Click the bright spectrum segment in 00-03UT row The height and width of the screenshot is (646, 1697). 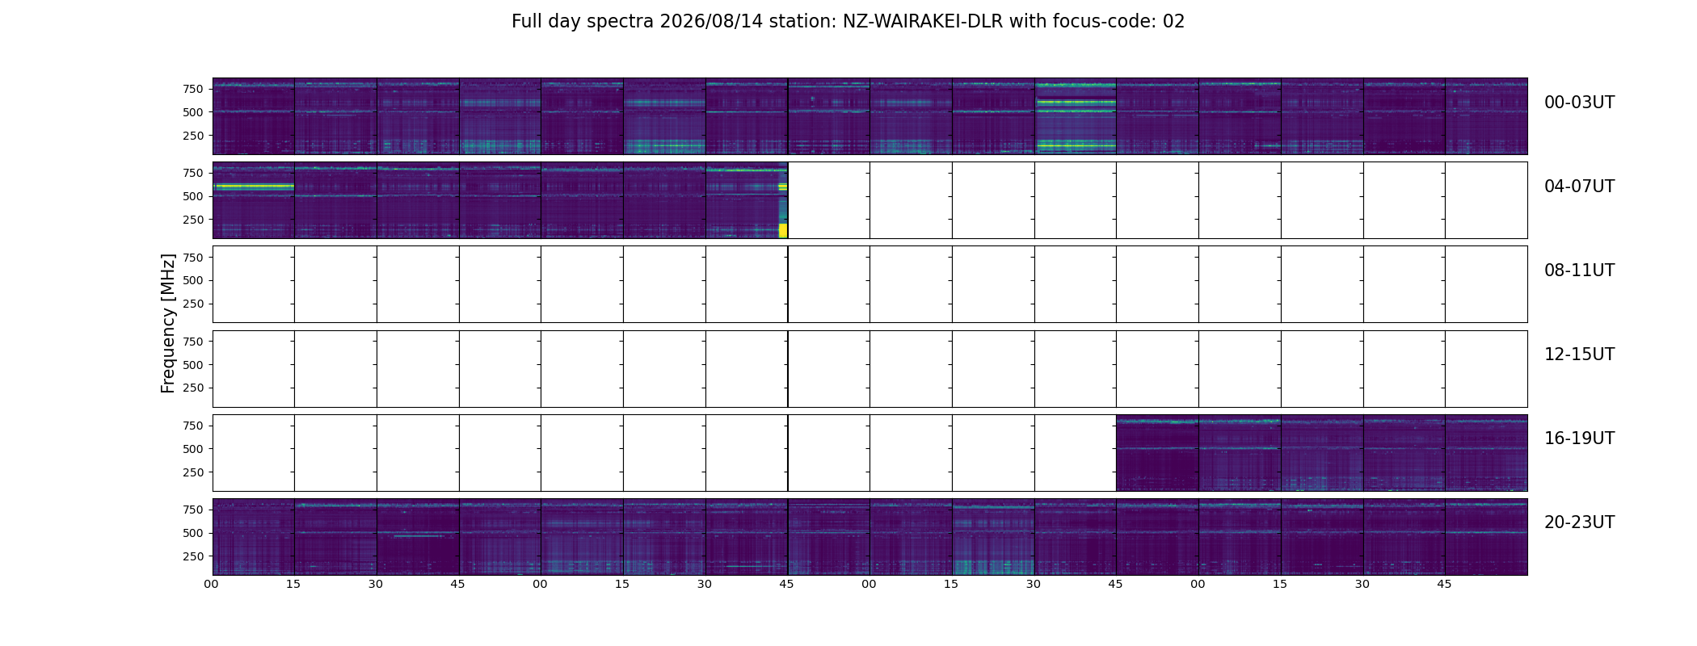point(1076,116)
